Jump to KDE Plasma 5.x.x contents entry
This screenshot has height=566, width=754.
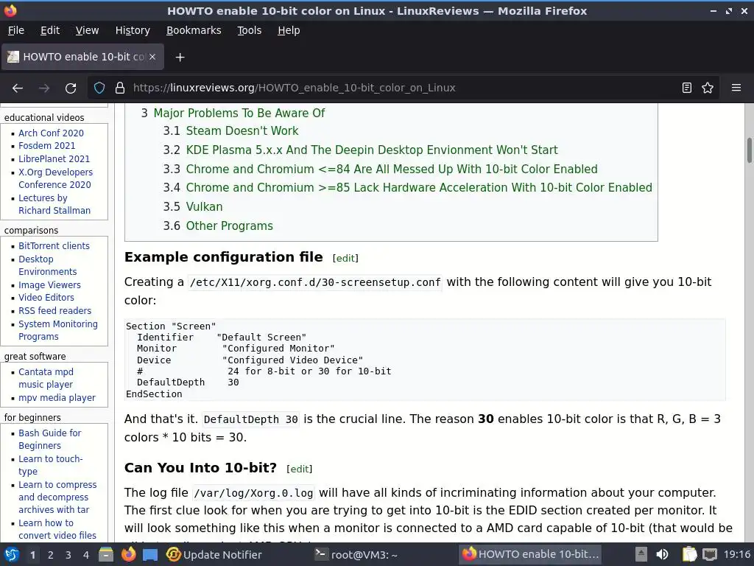372,150
